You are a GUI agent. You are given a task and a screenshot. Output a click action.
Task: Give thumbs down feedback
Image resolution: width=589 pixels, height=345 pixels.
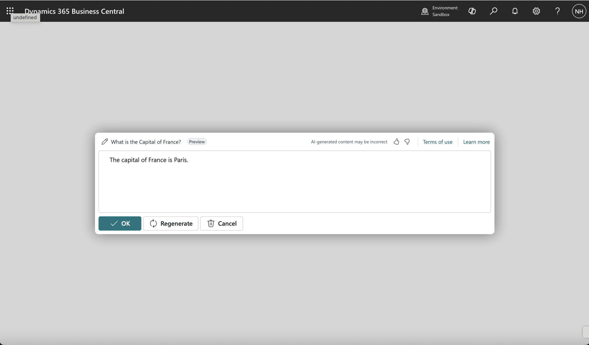coord(407,142)
